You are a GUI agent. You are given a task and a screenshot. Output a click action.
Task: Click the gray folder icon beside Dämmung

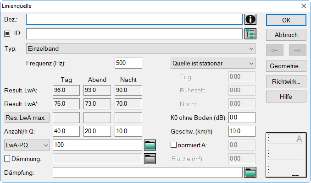(150, 159)
